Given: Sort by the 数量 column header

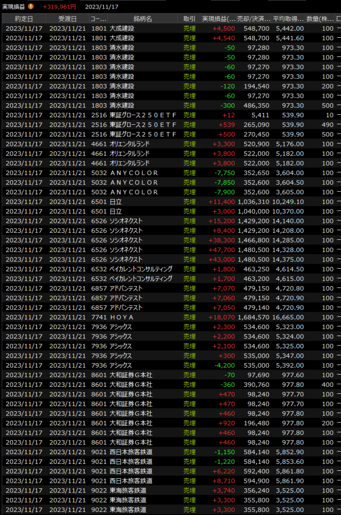Looking at the screenshot, I should (320, 19).
